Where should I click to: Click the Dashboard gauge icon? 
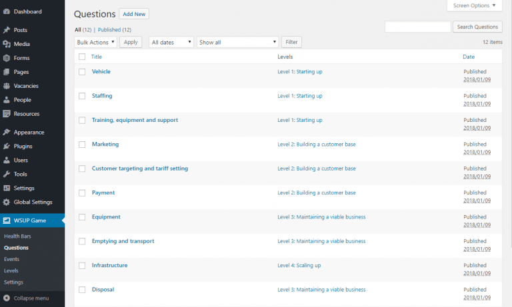pyautogui.click(x=7, y=11)
